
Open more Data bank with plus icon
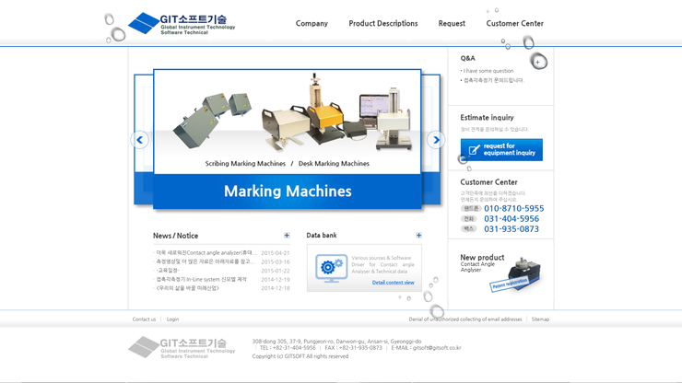click(x=418, y=235)
